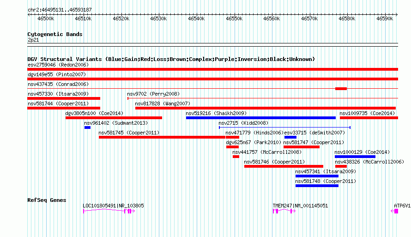411x237 pixels.
Task: Click the blue nsv581748 gain bar
Action: coord(317,186)
